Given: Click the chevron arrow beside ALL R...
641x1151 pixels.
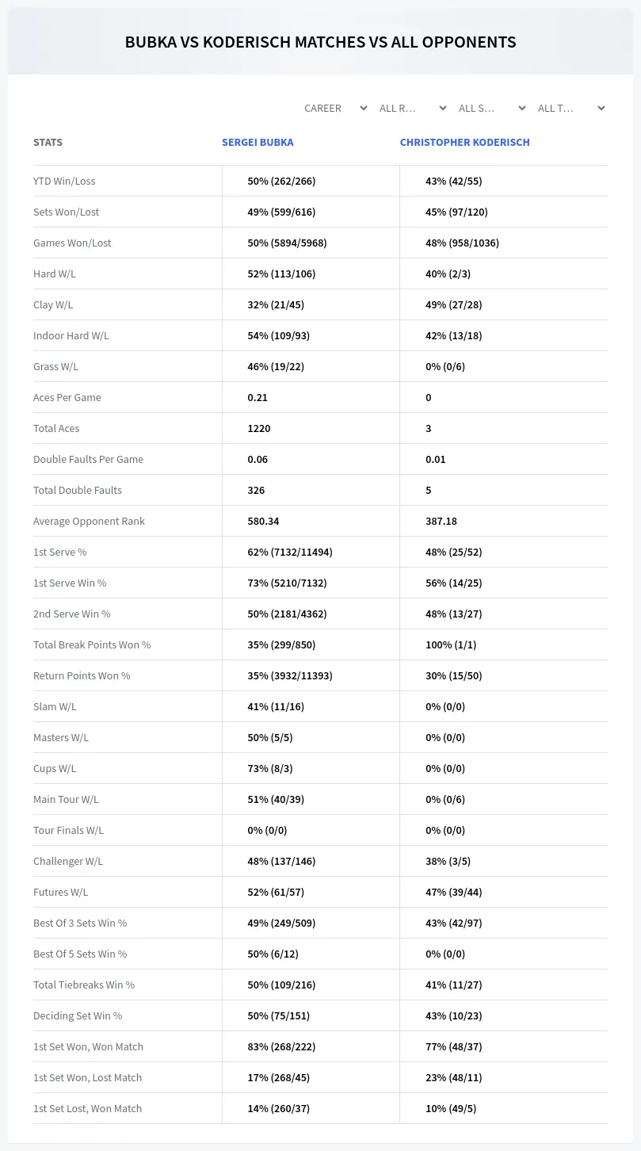Looking at the screenshot, I should (443, 108).
